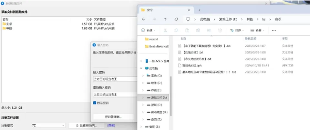
Task: Open the record folder in Explorer sidebar
Action: (151, 39)
